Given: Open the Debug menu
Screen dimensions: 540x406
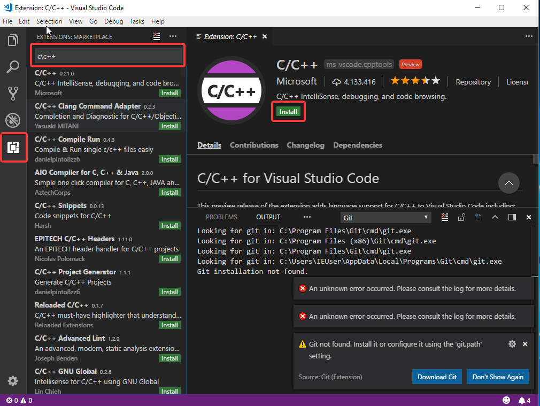Looking at the screenshot, I should (114, 21).
